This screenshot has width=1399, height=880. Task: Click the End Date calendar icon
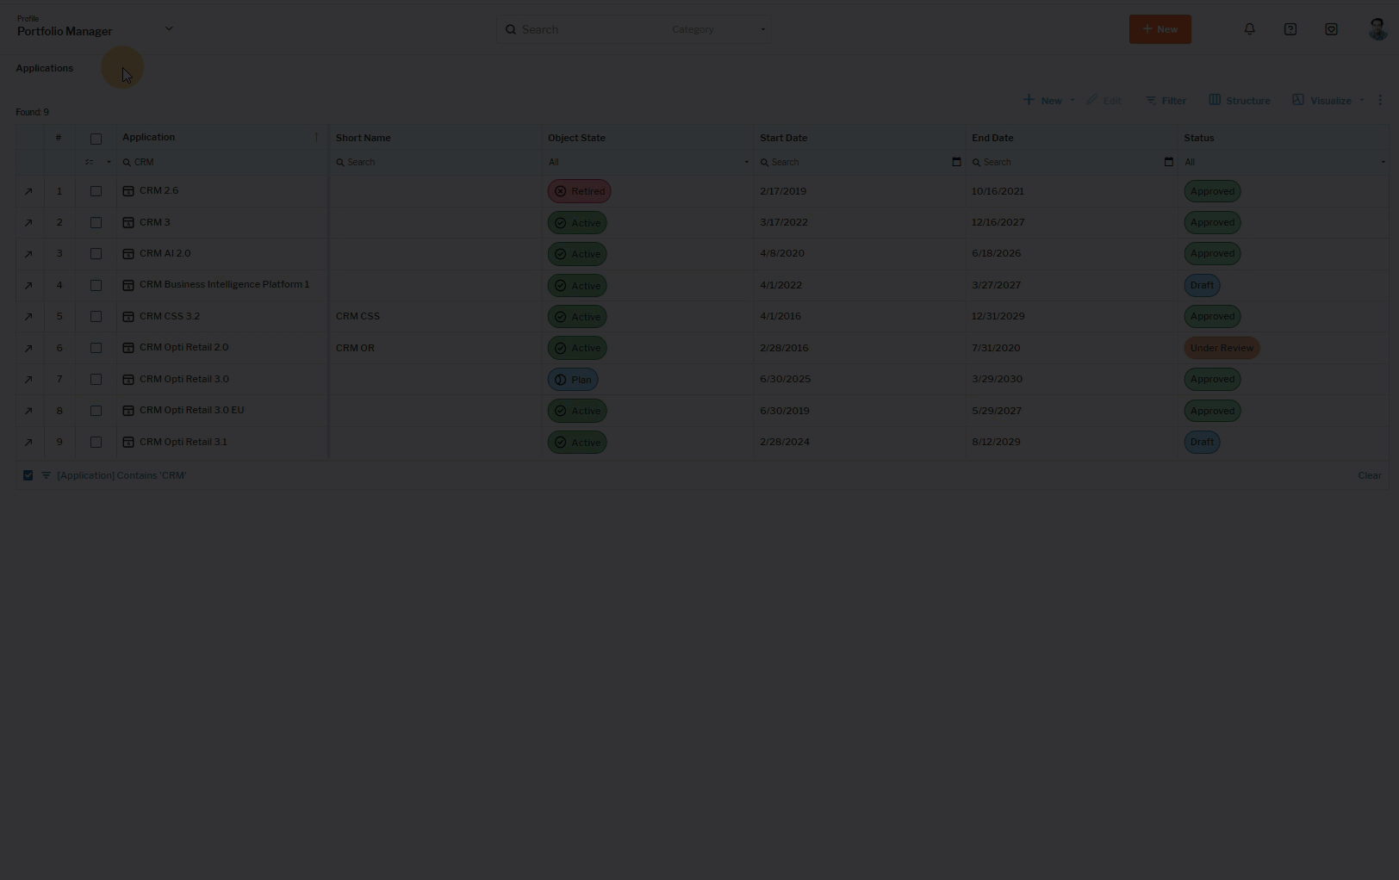pyautogui.click(x=1168, y=162)
